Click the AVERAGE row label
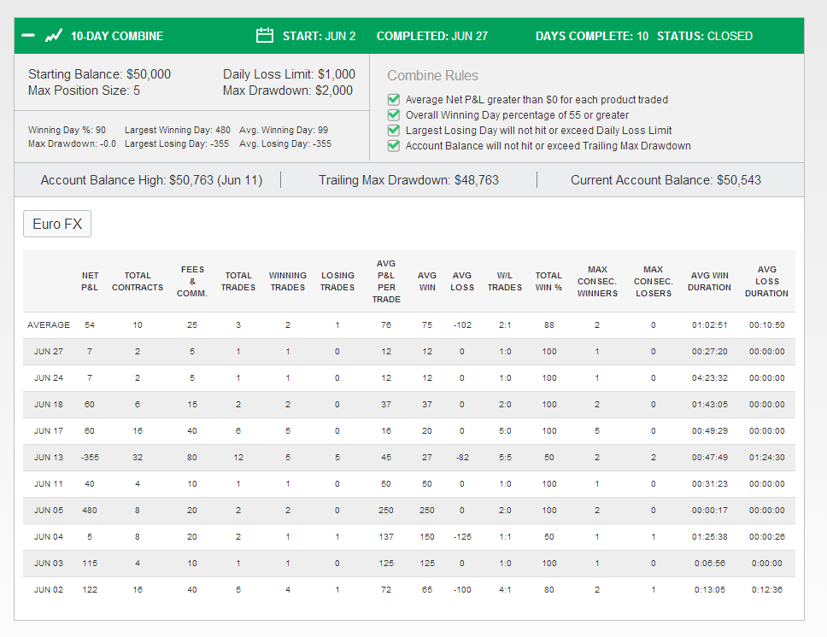 (x=49, y=324)
